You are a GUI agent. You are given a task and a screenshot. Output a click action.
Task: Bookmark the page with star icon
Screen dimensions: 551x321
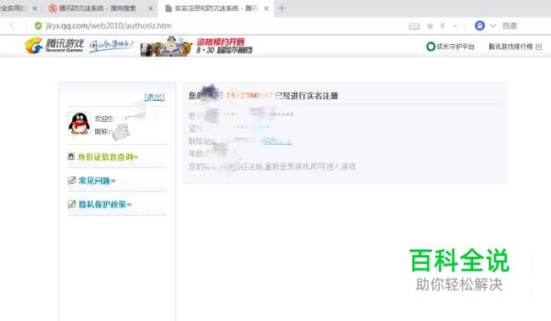pos(430,26)
